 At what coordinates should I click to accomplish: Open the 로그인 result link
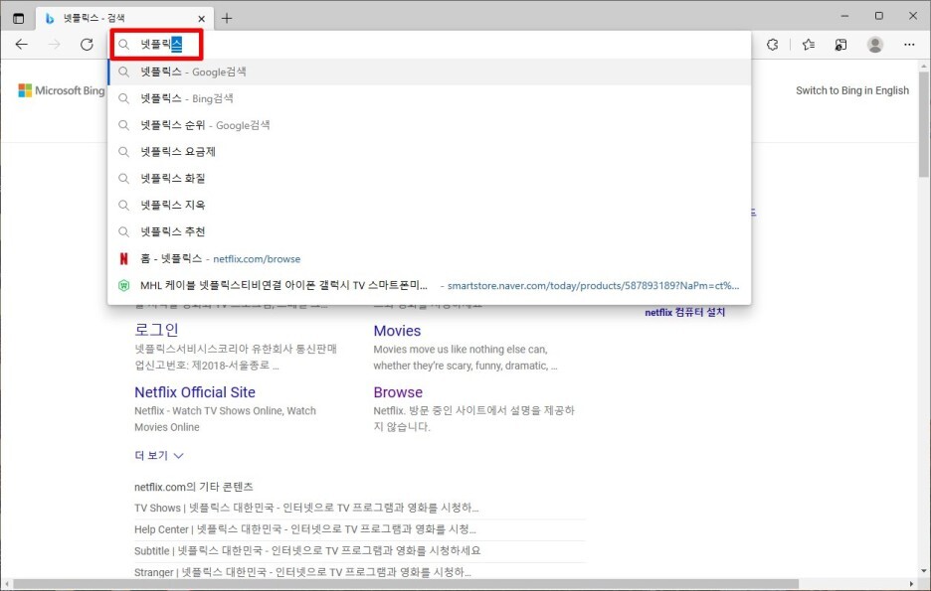(156, 330)
